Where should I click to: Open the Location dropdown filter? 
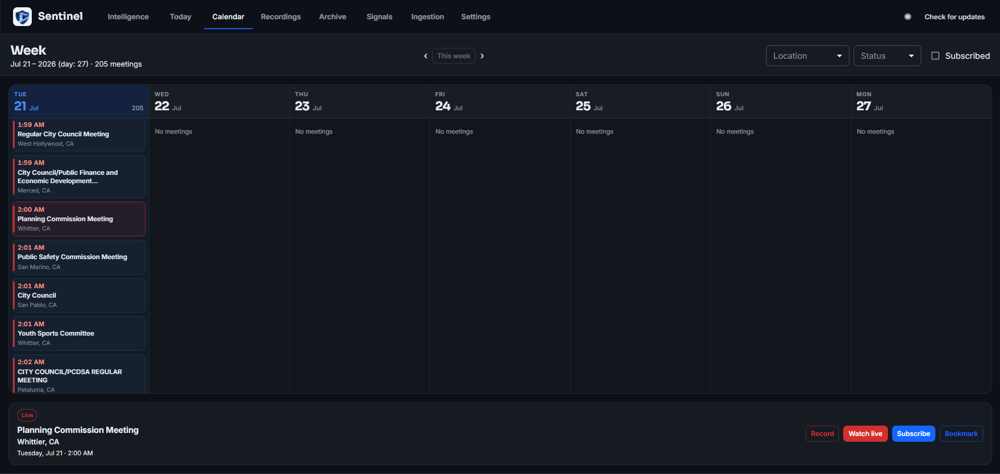807,56
